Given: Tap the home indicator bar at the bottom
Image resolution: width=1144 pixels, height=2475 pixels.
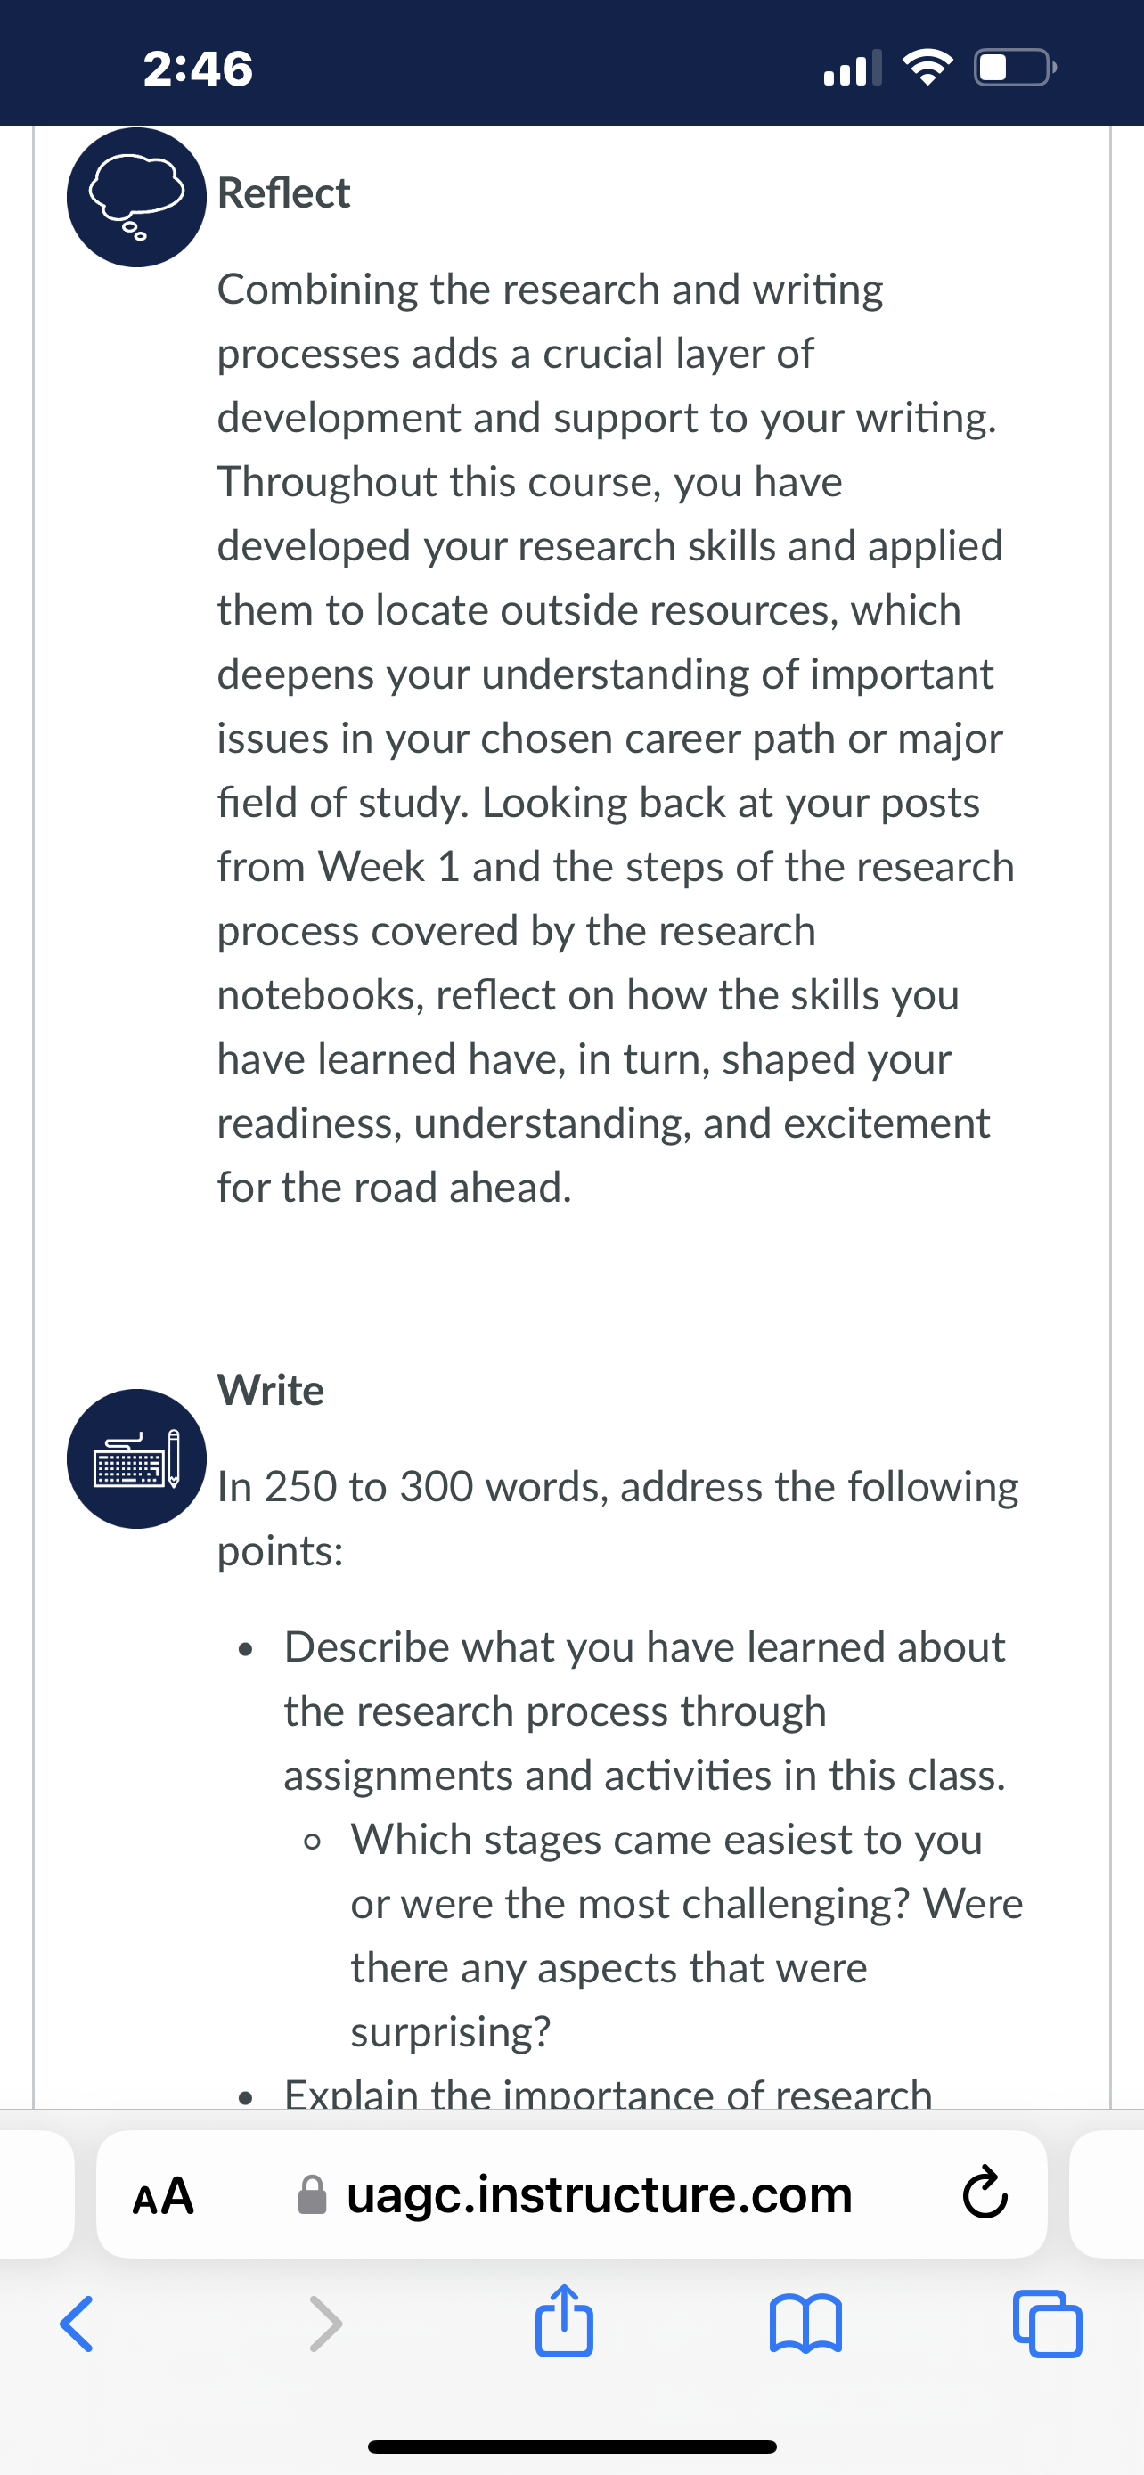Looking at the screenshot, I should [x=571, y=2446].
